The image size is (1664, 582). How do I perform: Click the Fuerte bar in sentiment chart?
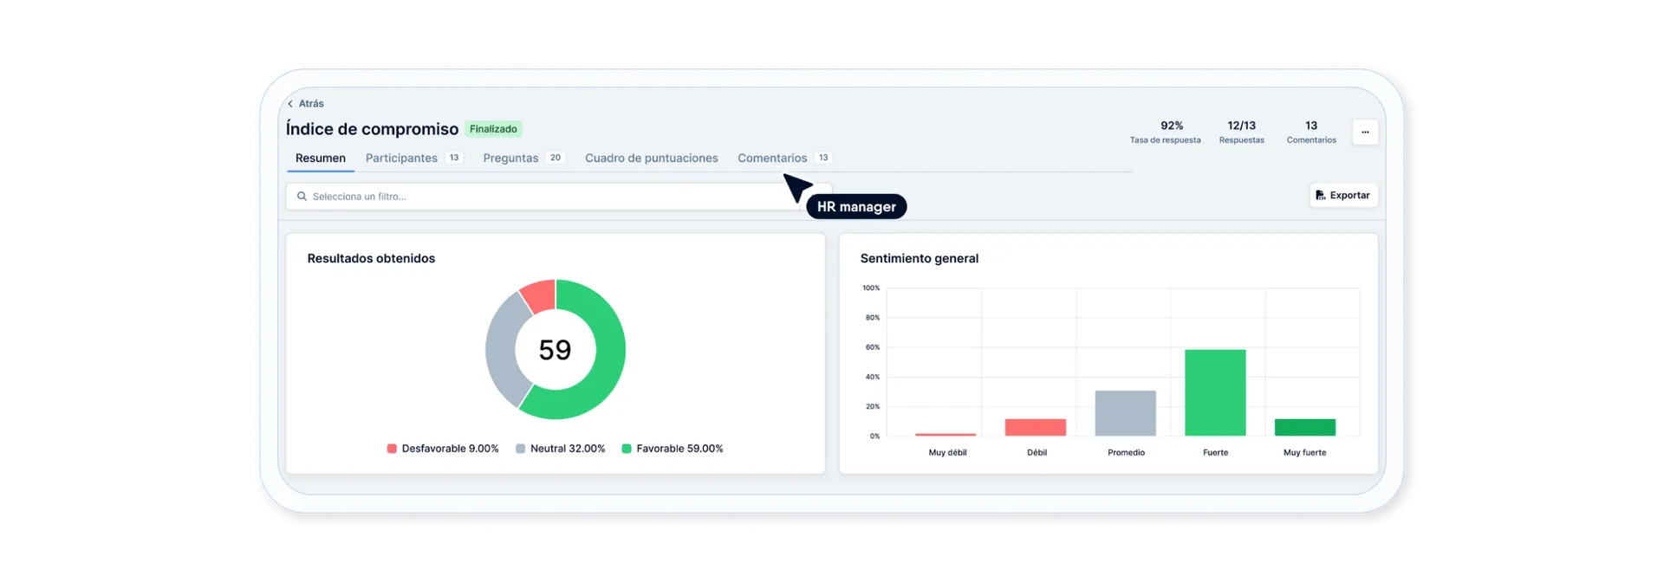(1215, 392)
